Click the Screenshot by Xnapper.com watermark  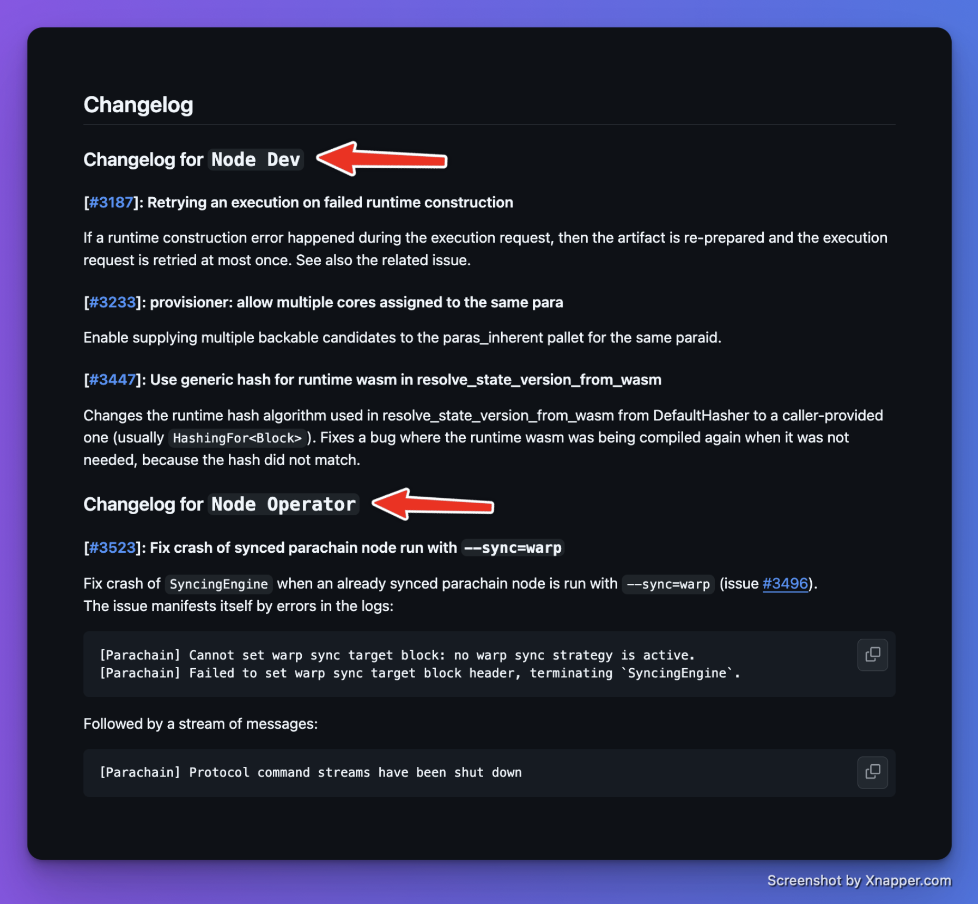click(x=859, y=880)
